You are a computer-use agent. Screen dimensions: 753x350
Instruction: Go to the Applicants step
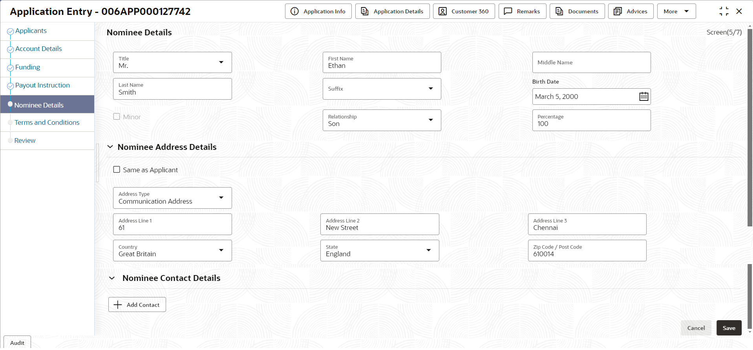(31, 31)
